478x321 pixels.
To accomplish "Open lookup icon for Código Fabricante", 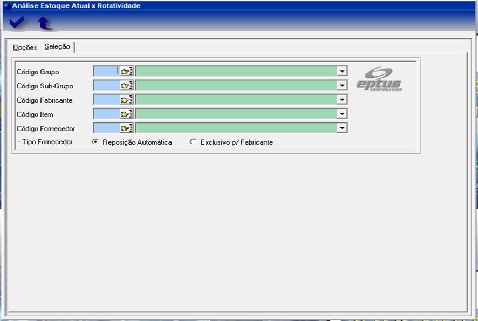I will point(126,100).
